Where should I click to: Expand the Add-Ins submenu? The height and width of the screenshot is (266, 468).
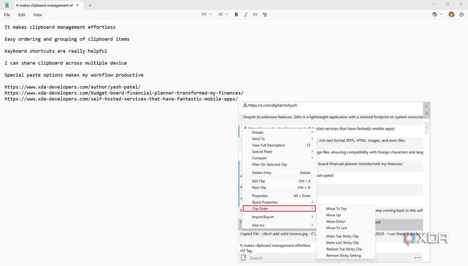[x=279, y=225]
